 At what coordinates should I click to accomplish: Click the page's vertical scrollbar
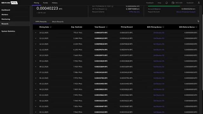click(x=202, y=52)
